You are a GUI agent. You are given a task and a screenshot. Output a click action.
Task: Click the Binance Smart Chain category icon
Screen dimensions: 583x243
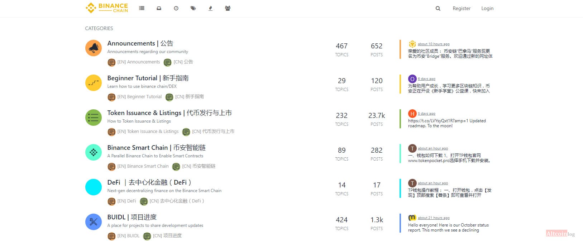(x=94, y=152)
